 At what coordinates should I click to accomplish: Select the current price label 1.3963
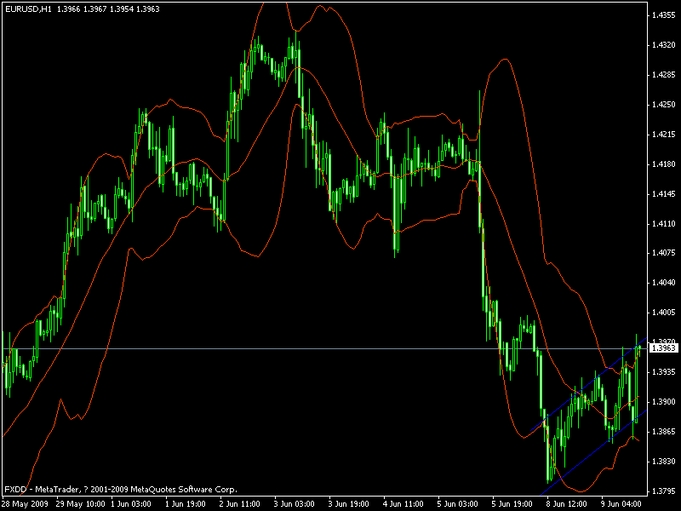click(x=664, y=348)
